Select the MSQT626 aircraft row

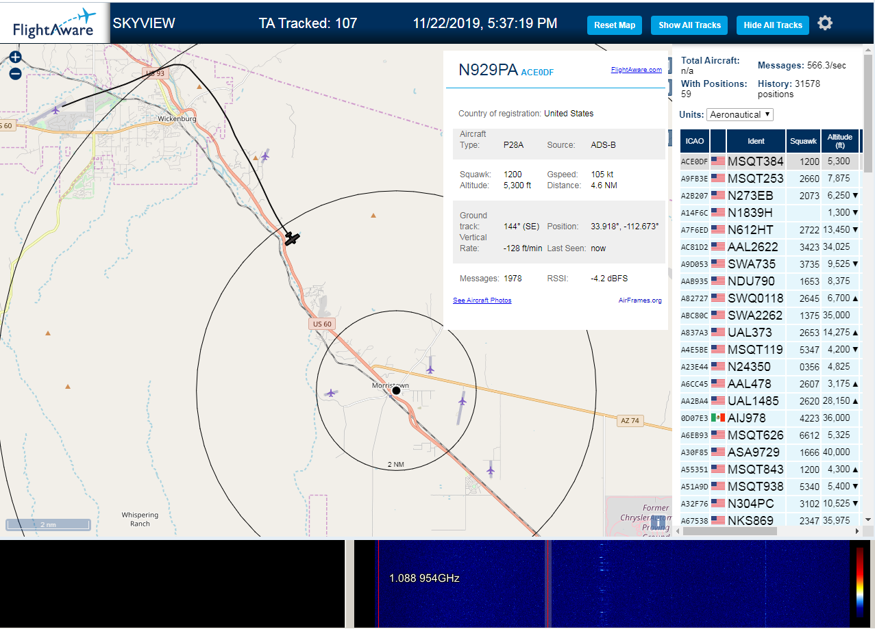tap(770, 435)
